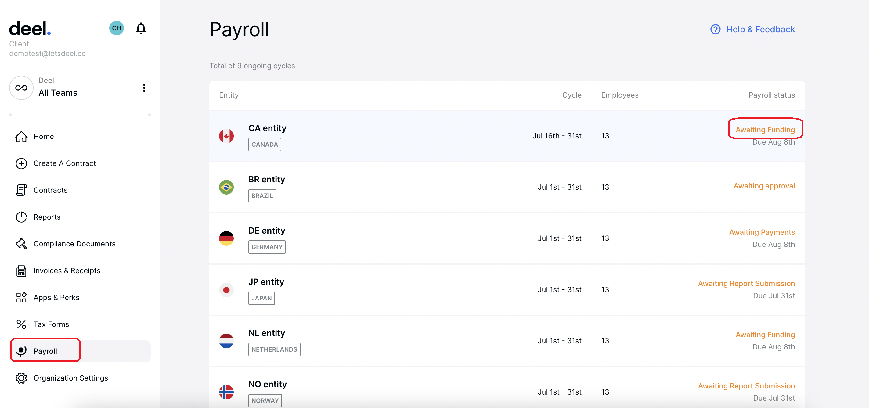Click the Deel logo
The height and width of the screenshot is (408, 869).
(30, 29)
